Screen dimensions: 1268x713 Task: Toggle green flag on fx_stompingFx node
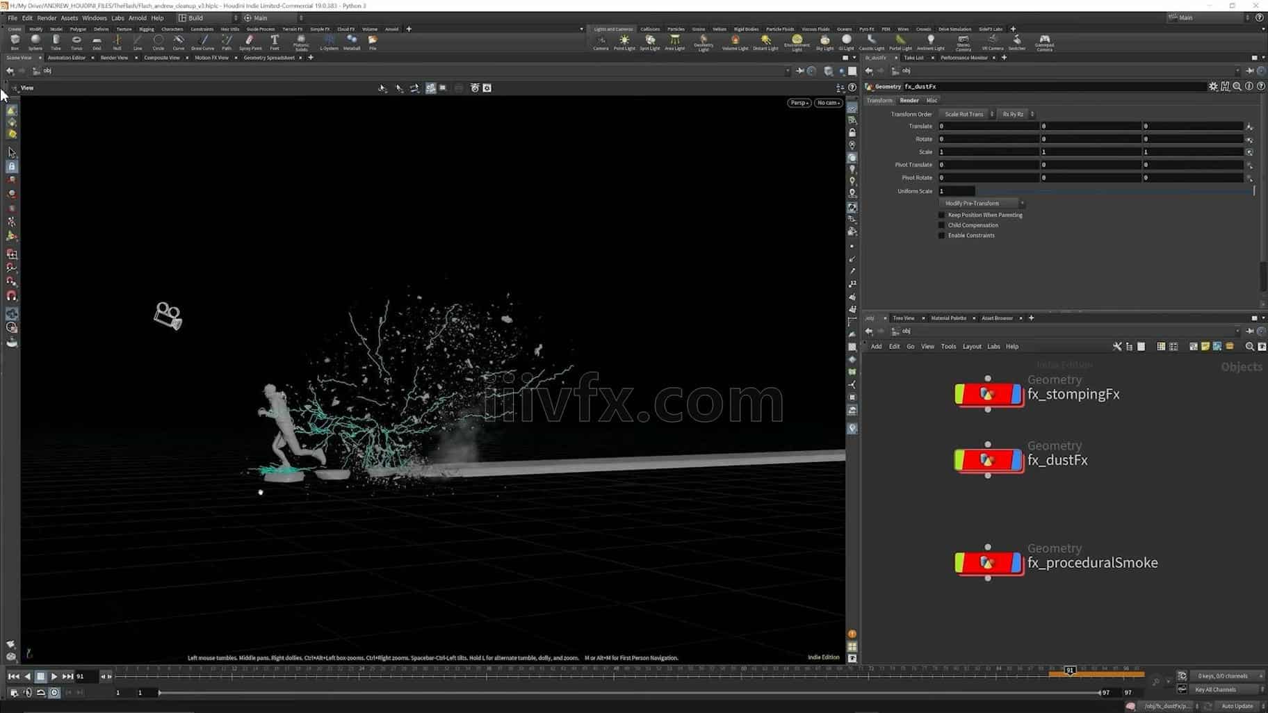[x=960, y=394]
